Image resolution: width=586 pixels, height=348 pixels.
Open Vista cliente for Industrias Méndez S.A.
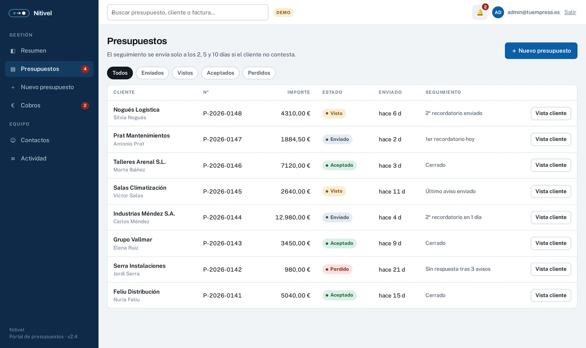pyautogui.click(x=551, y=217)
